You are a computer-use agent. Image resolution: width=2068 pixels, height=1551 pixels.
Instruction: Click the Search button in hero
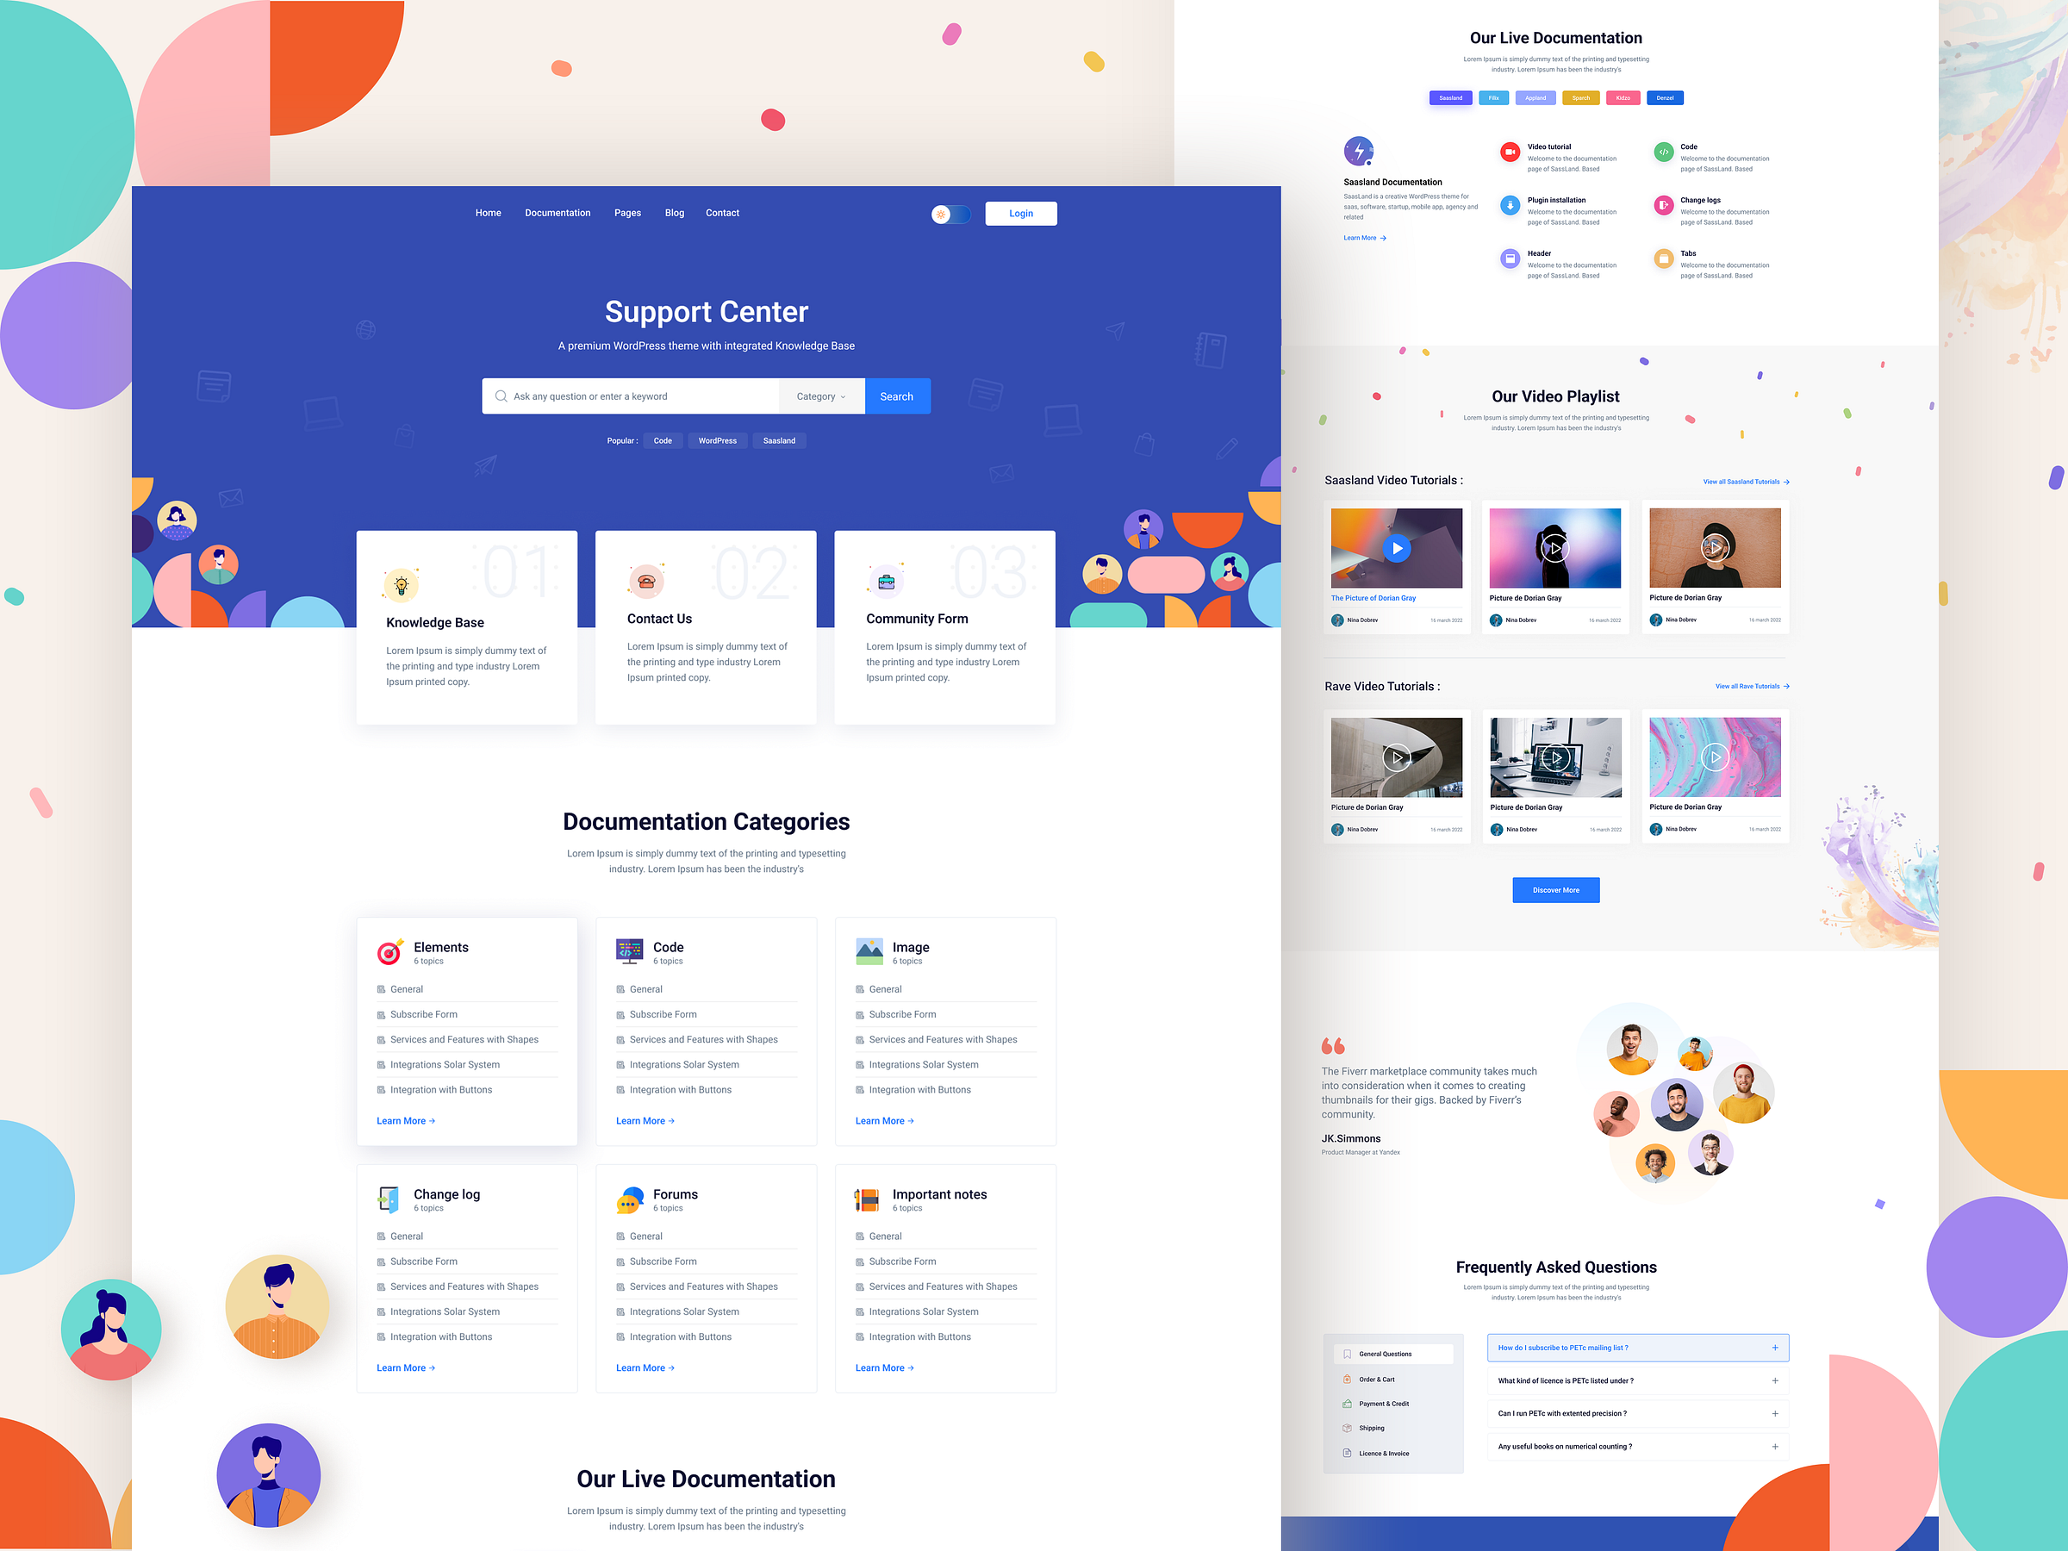click(x=895, y=396)
